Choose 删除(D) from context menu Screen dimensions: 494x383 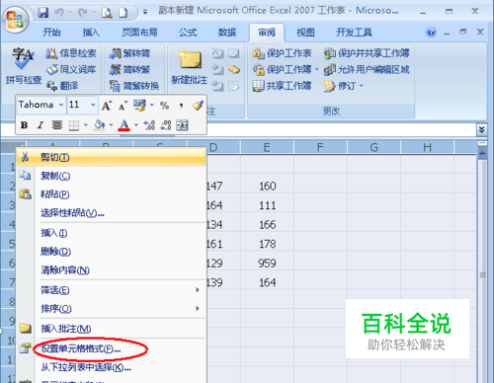111,252
